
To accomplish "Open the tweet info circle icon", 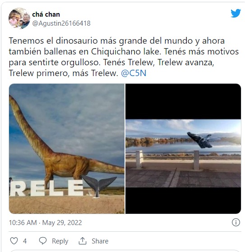I will click(236, 222).
